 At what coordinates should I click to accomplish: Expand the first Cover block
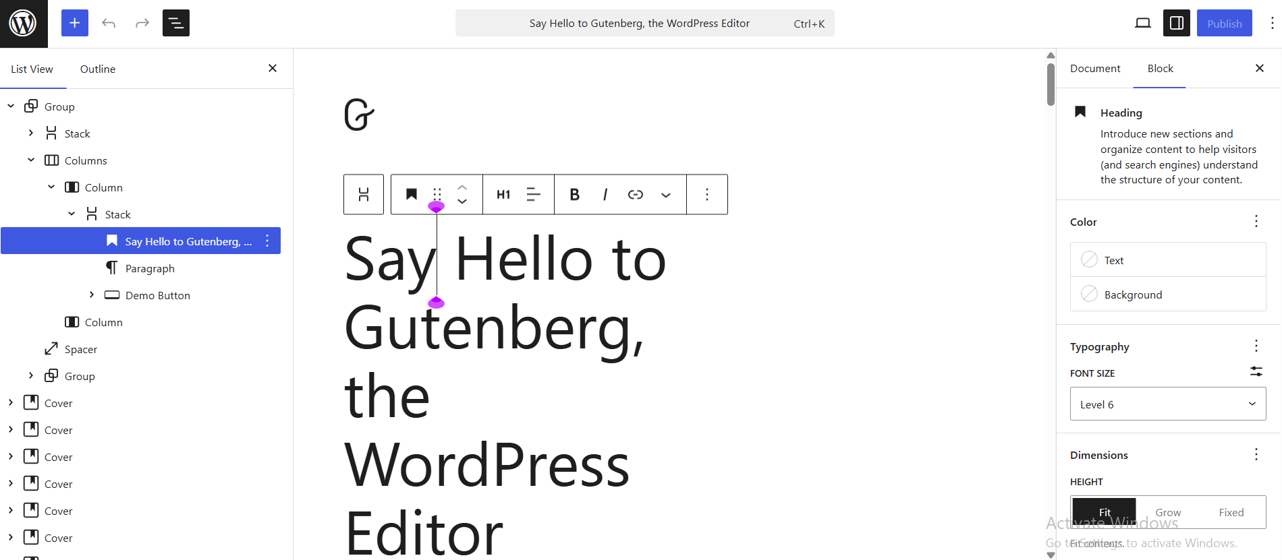[x=11, y=402]
